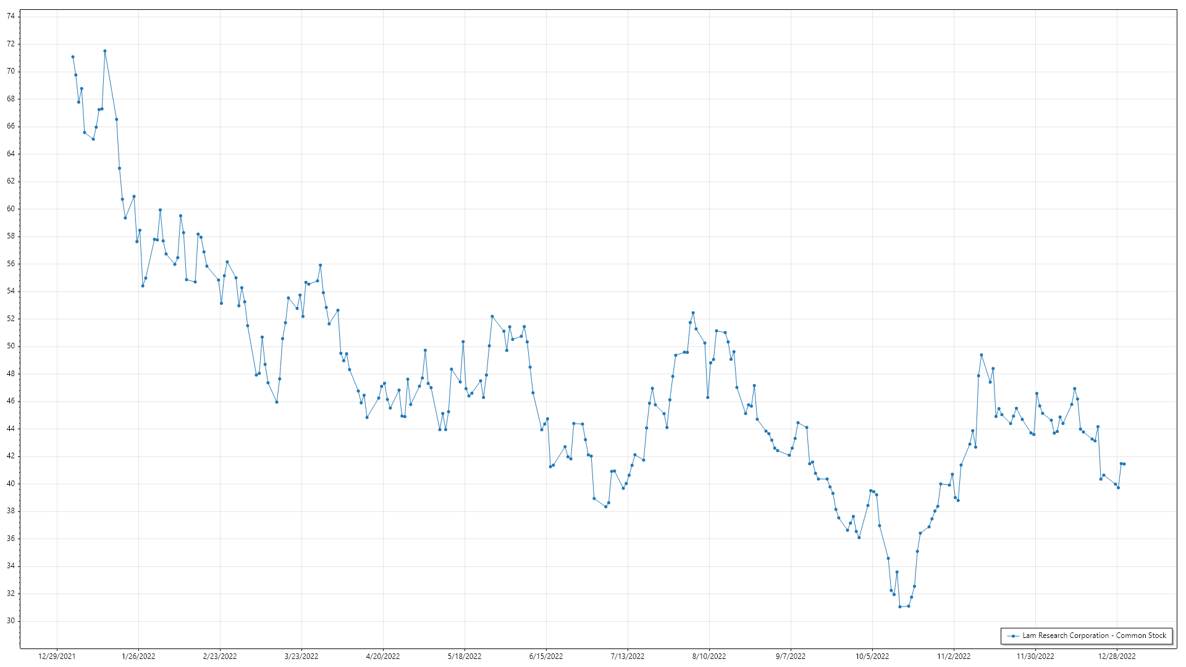Click the 6/15/2022 x-axis date label
This screenshot has height=667, width=1186.
point(546,657)
